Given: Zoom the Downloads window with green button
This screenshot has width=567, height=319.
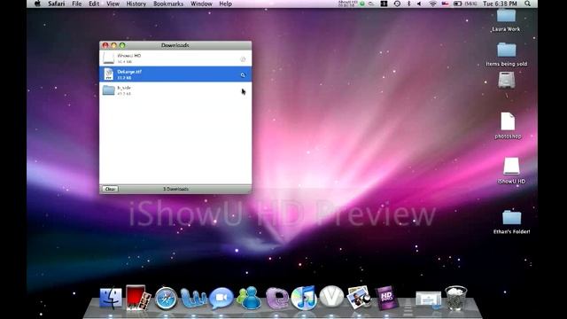Looking at the screenshot, I should [x=122, y=45].
